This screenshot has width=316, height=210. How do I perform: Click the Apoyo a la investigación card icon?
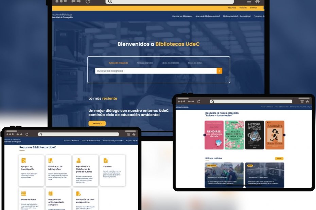(x=23, y=161)
